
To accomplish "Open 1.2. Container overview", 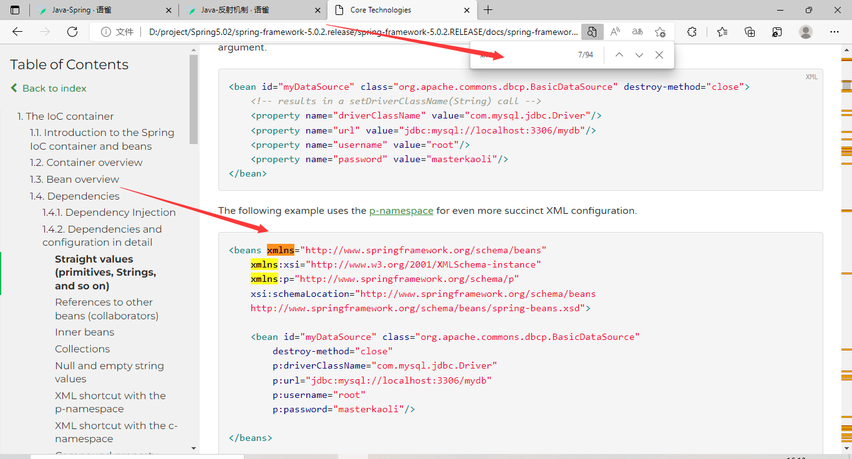I will pyautogui.click(x=86, y=162).
